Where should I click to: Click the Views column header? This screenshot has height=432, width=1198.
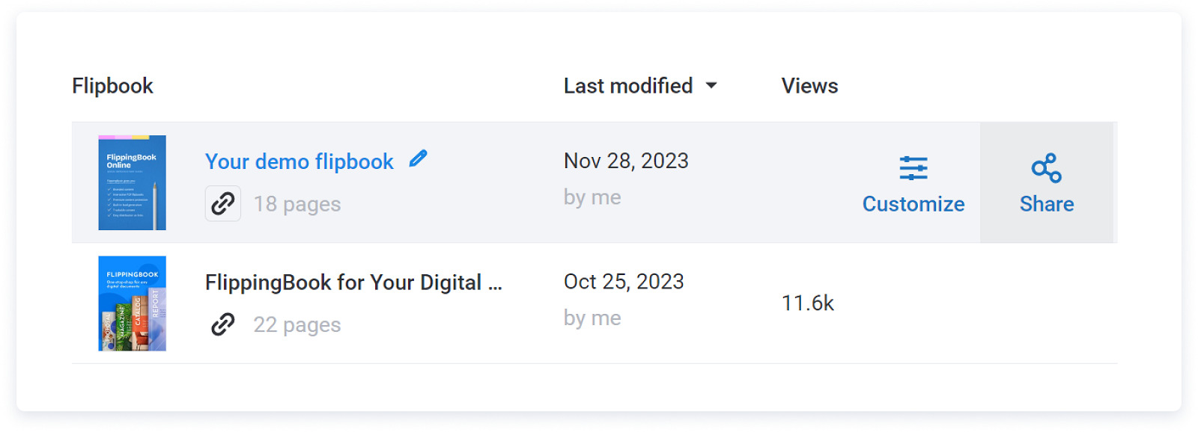point(809,85)
